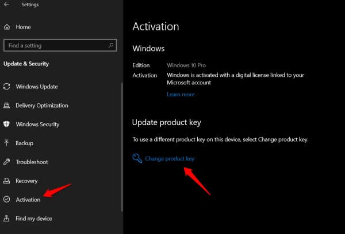Click the Troubleshoot wrench icon
The image size is (345, 234).
coord(6,162)
